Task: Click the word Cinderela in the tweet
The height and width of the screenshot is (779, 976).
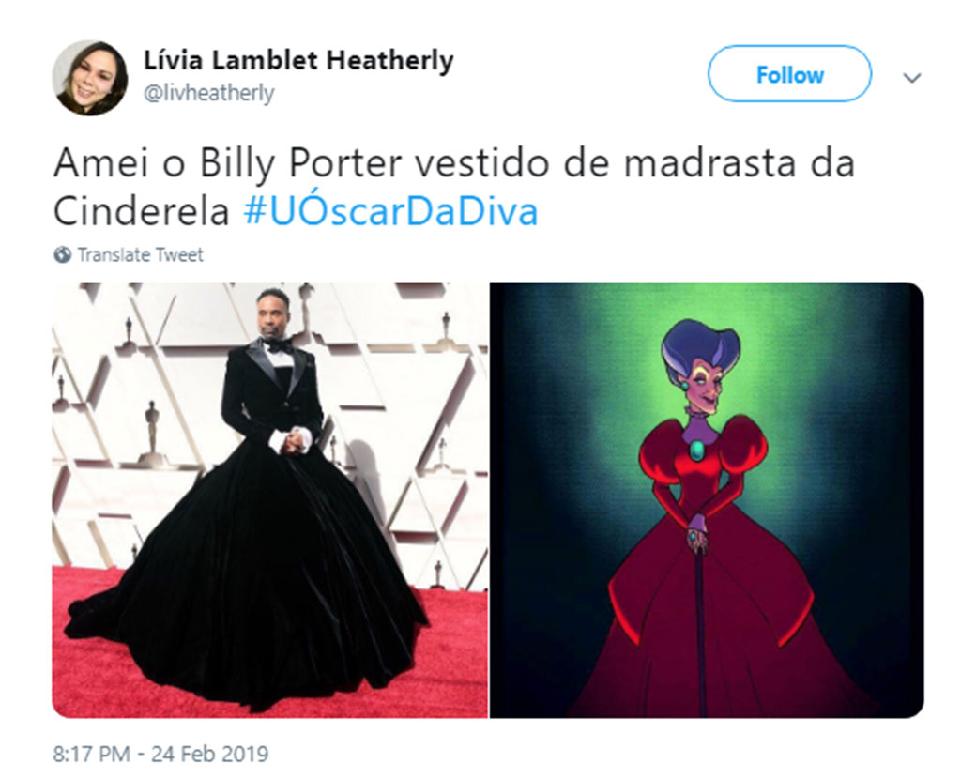Action: coord(142,212)
